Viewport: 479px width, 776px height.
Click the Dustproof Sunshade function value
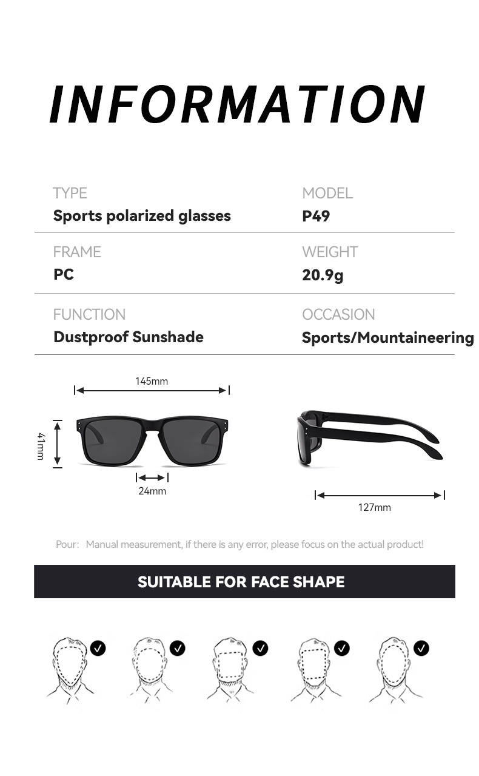(129, 337)
